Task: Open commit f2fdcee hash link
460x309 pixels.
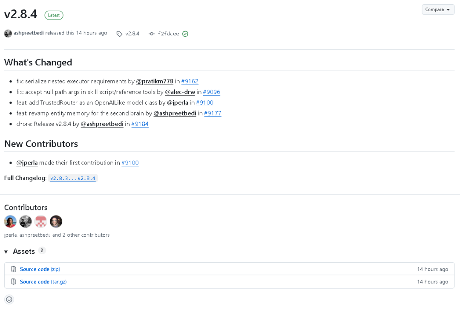Action: [x=168, y=34]
